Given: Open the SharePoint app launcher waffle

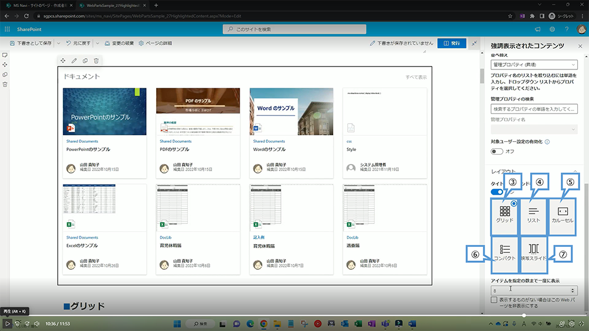Looking at the screenshot, I should (x=7, y=29).
